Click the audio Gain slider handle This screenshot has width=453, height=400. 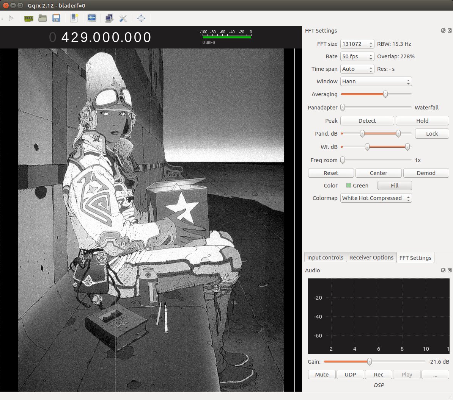coord(369,361)
